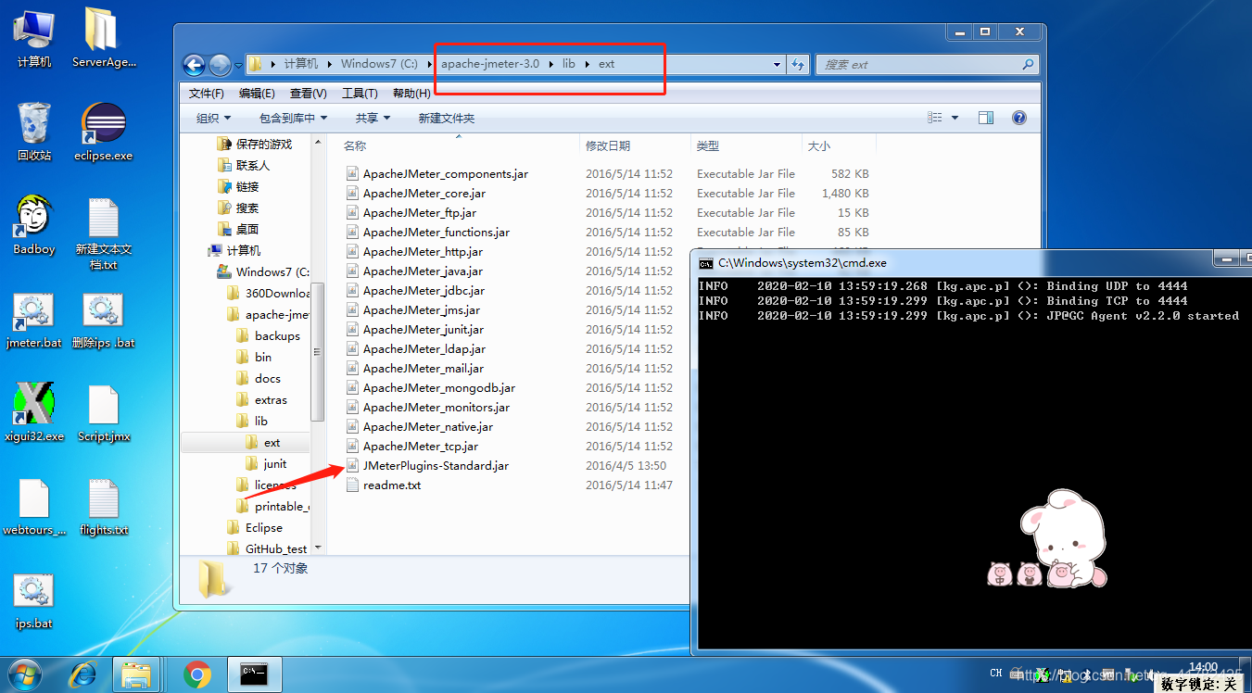Open Google Chrome from the taskbar
The image size is (1252, 693).
click(197, 674)
